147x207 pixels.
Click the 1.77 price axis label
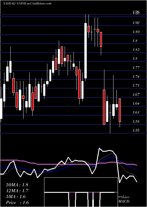[x=136, y=68]
